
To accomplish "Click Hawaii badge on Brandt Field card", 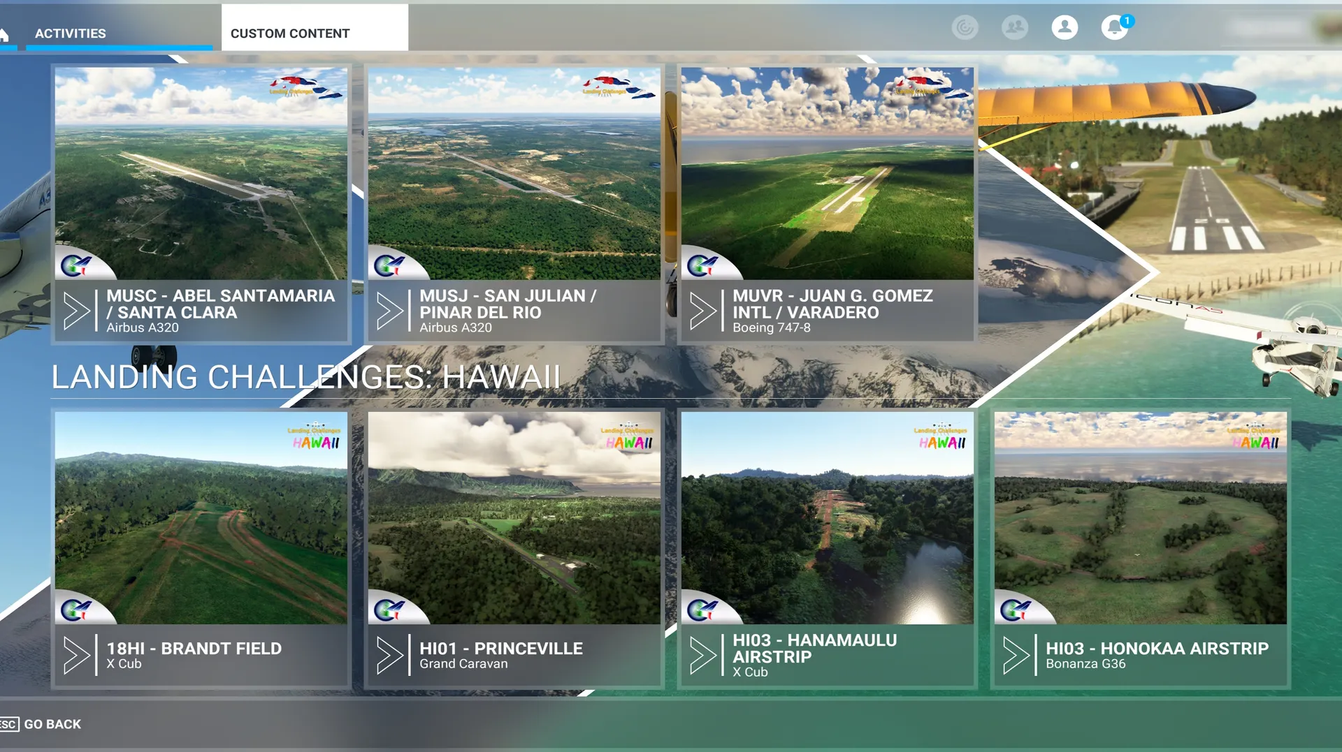I will (315, 437).
